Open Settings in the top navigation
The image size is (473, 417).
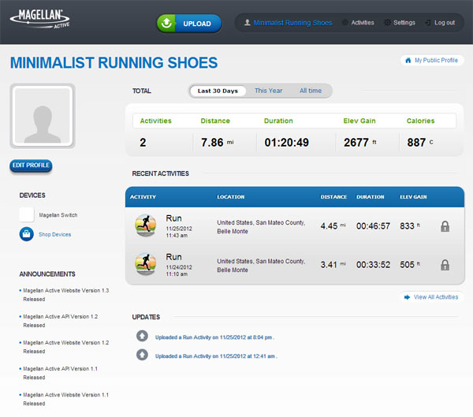coord(404,23)
